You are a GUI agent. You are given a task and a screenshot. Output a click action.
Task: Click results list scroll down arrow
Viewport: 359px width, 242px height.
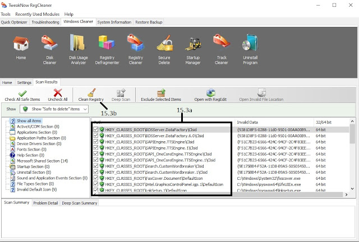point(352,189)
